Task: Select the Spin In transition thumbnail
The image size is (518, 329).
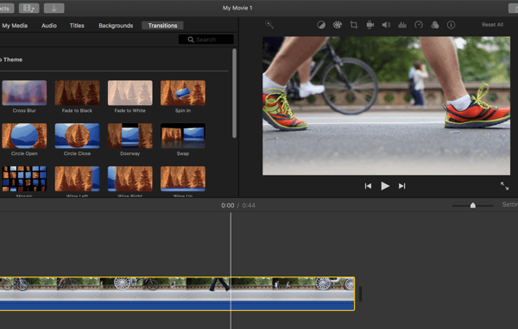Action: [x=183, y=93]
